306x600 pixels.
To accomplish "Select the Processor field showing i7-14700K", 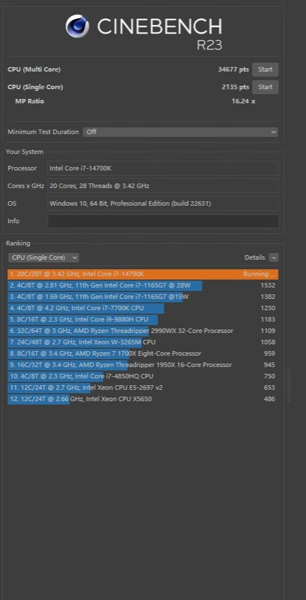I will [163, 168].
